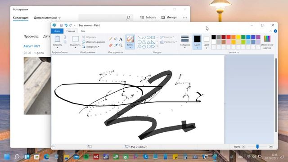Open the Выделить select dropdown arrow
This screenshot has width=288, height=162.
pyautogui.click(x=75, y=48)
